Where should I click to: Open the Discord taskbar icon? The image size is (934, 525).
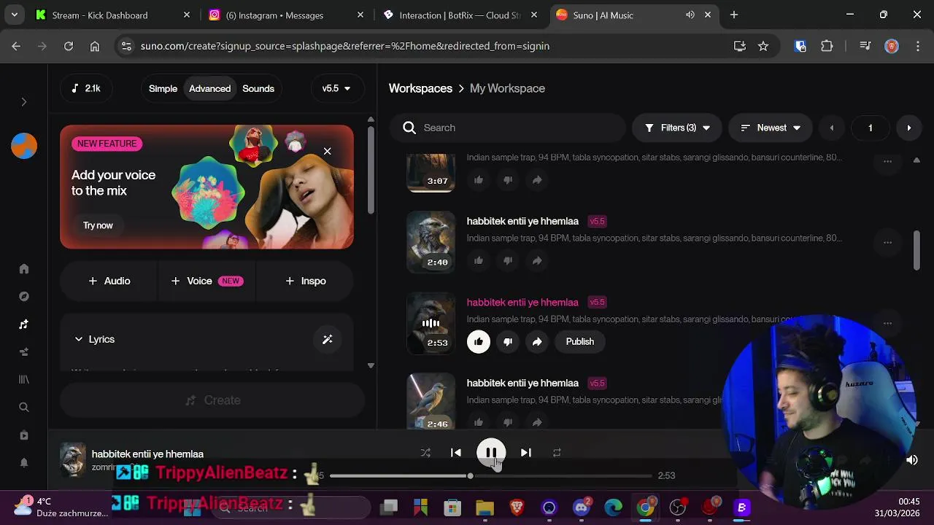pyautogui.click(x=582, y=507)
